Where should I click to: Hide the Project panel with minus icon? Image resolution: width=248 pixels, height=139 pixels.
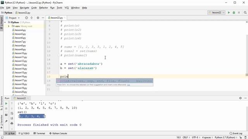coord(43,18)
